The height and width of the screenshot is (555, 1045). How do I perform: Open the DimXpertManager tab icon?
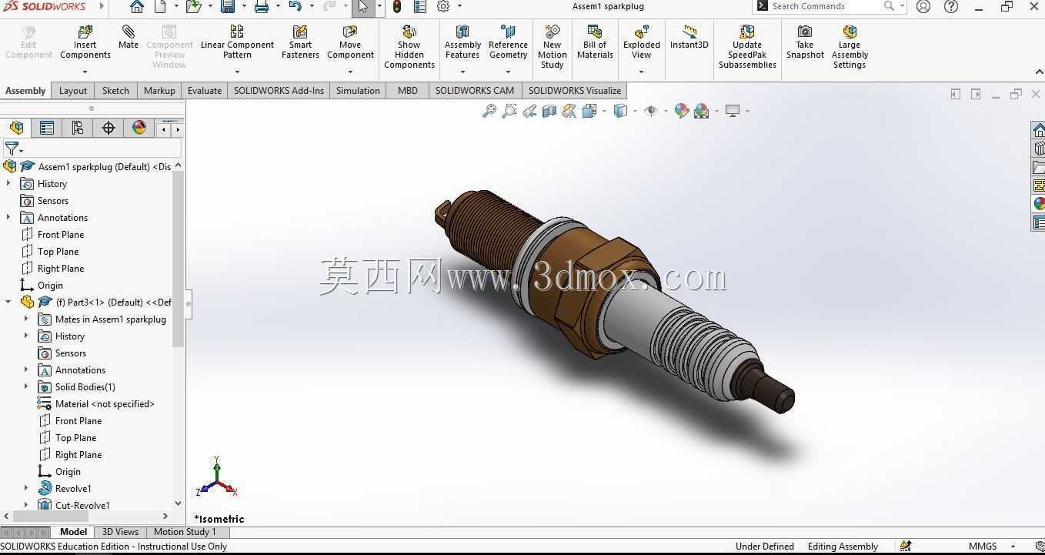pos(109,128)
